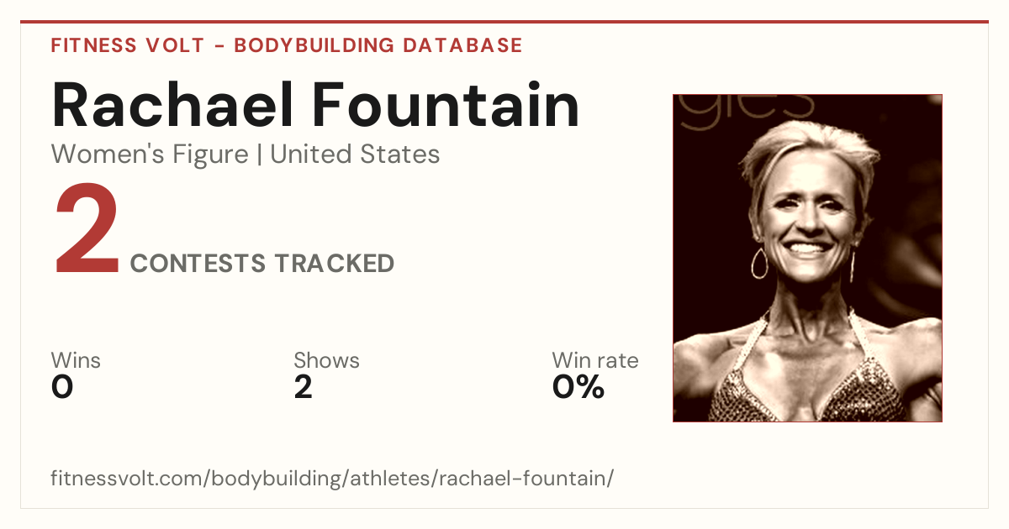Click the United States country text
Viewport: 1009px width, 529px height.
tap(355, 155)
